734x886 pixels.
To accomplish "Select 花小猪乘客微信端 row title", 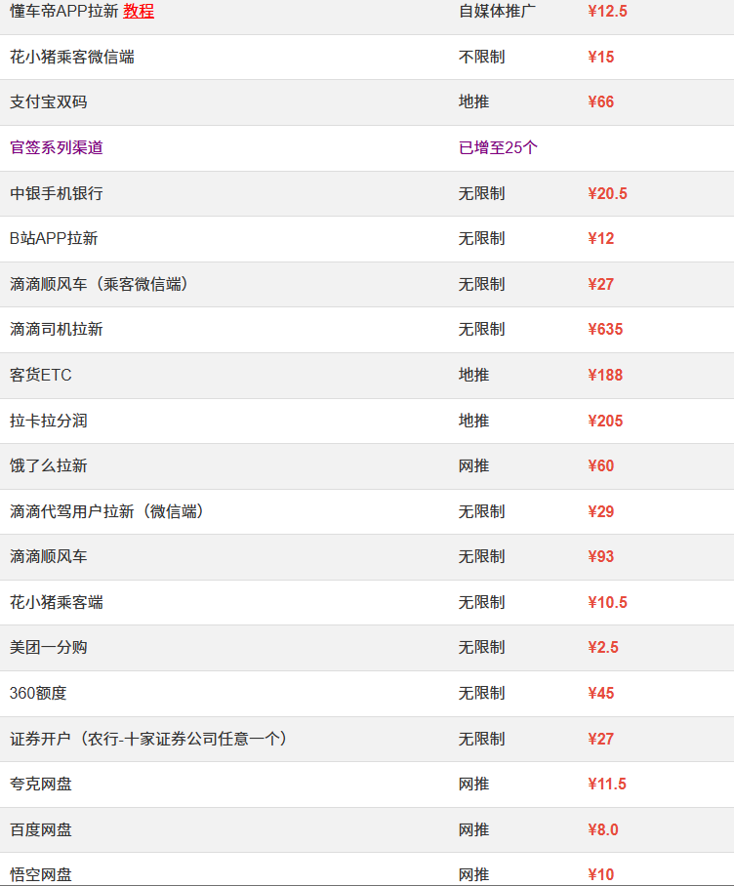I will coord(72,57).
